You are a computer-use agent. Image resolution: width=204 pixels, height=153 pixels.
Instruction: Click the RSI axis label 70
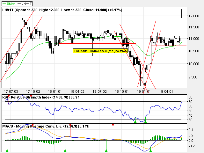(190, 102)
